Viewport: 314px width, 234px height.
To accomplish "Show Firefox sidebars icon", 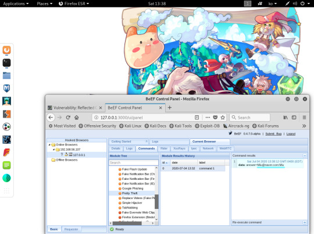I will [x=294, y=118].
